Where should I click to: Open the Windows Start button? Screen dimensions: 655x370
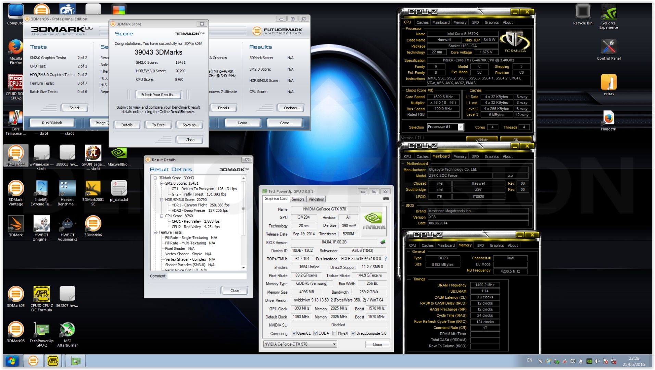click(12, 361)
